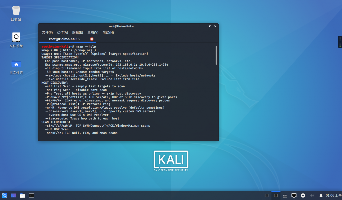Select the recycle bin (回收站) desktop icon
342x200 pixels.
tap(16, 14)
